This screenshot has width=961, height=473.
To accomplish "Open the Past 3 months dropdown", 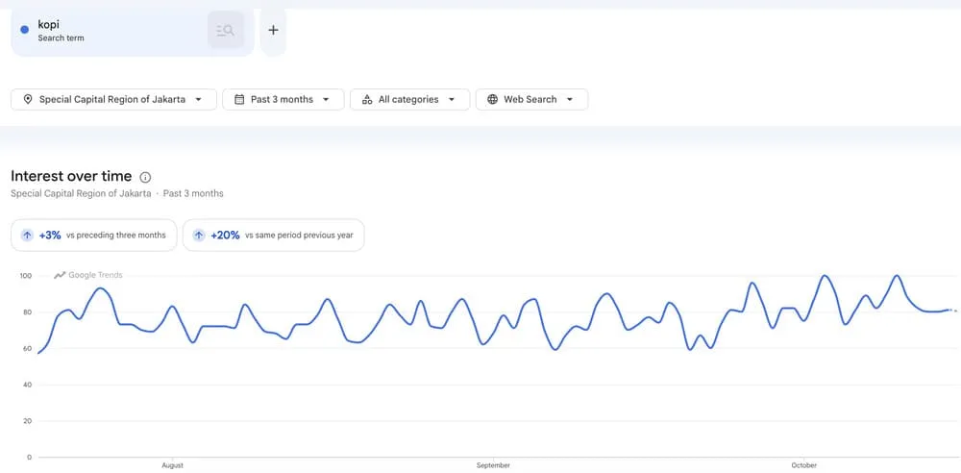I will tap(283, 99).
